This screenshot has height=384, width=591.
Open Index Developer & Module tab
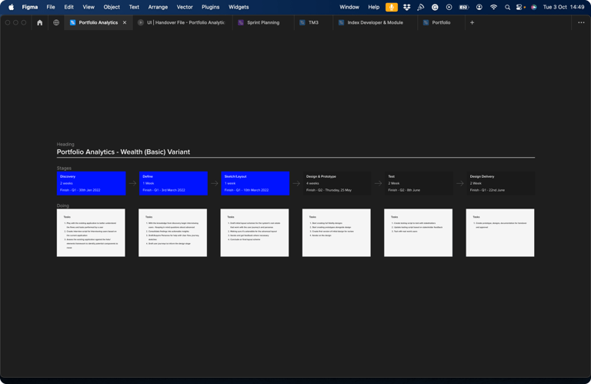click(375, 23)
